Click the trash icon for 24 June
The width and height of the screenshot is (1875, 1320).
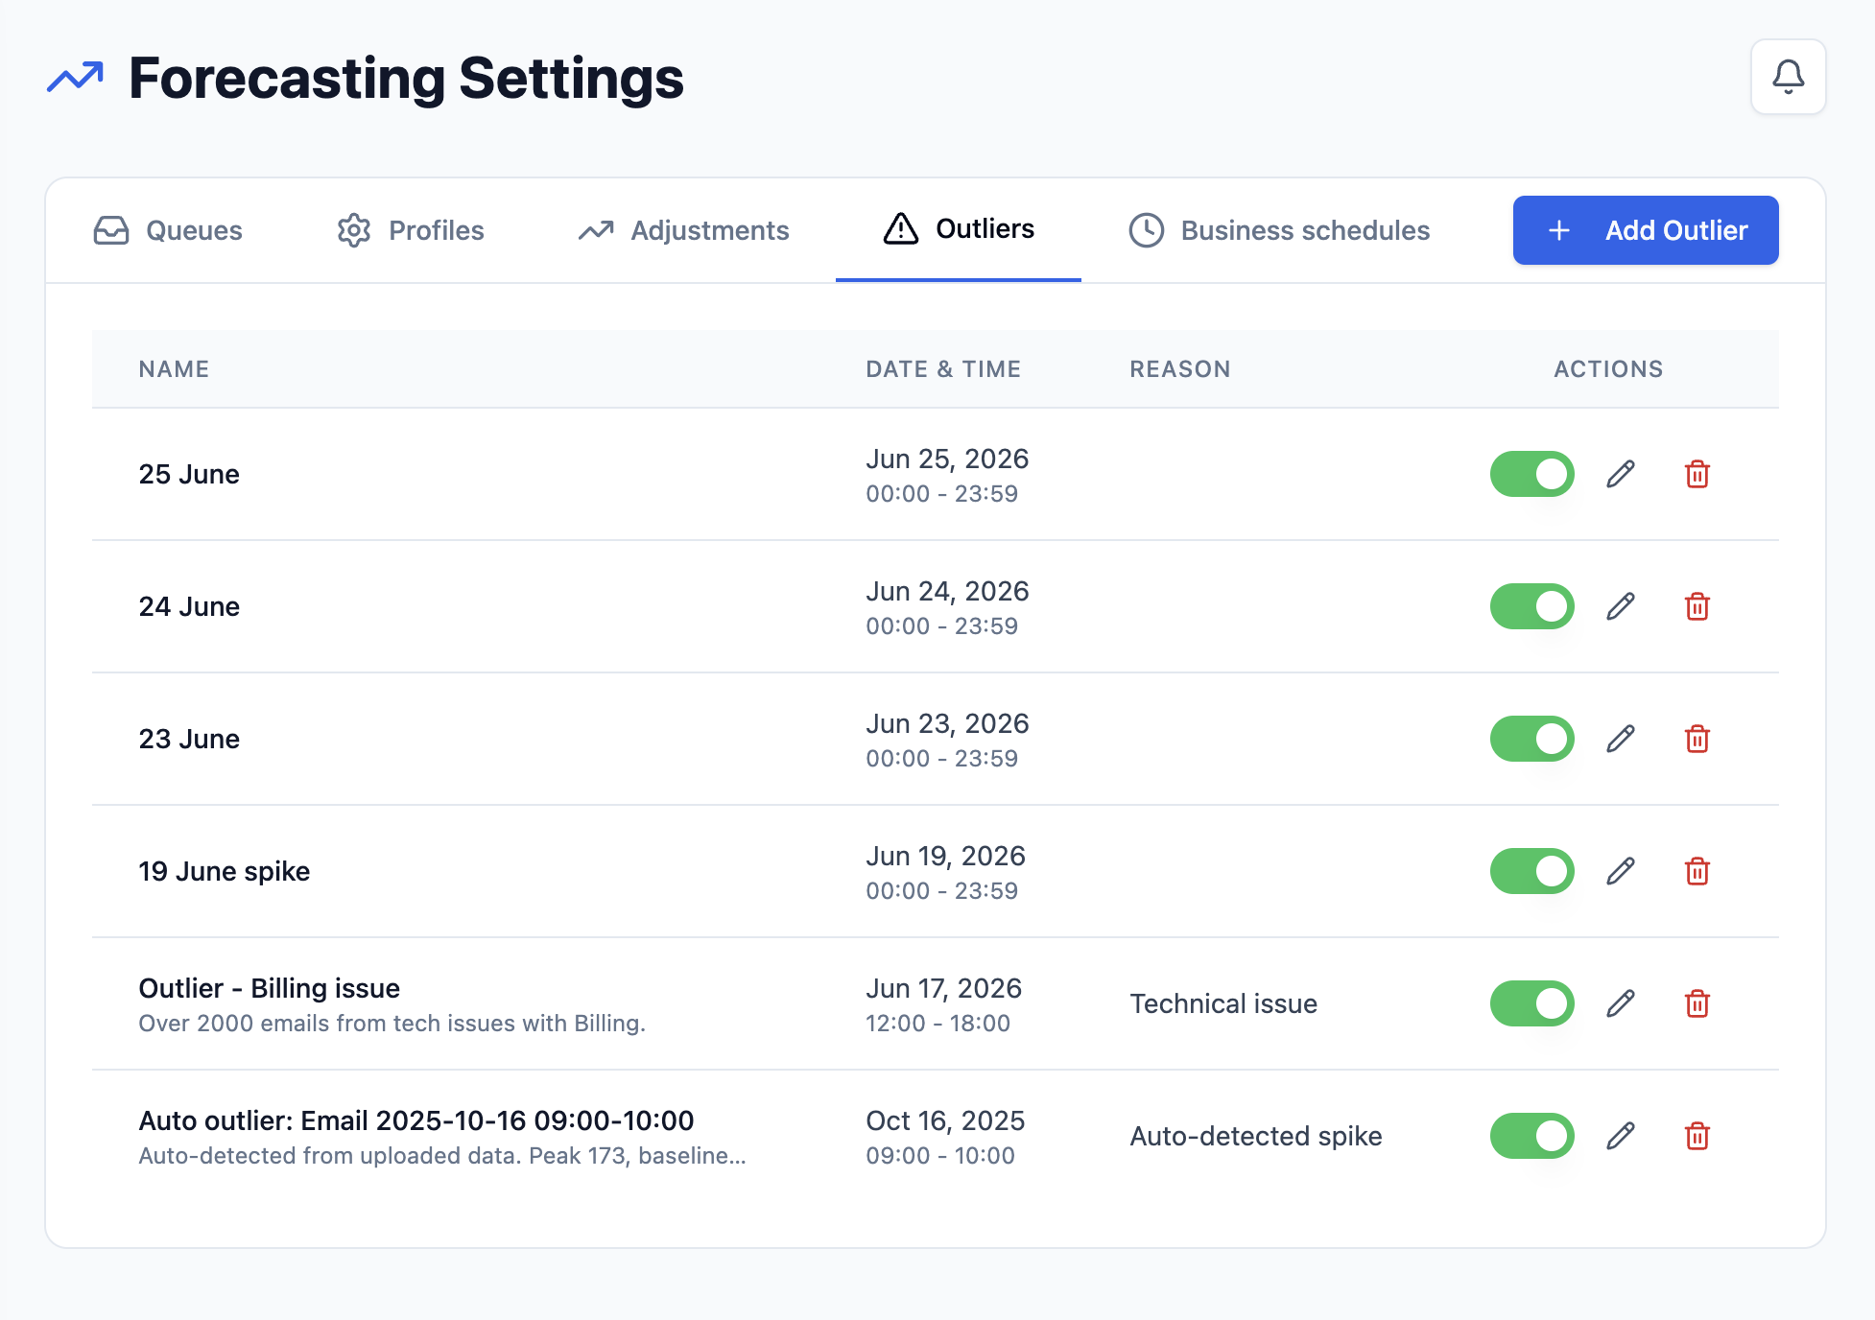coord(1697,606)
